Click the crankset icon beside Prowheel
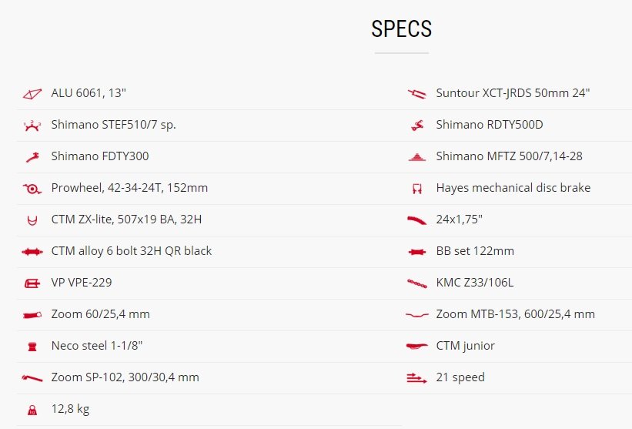Viewport: 632px width, 429px height. [32, 188]
